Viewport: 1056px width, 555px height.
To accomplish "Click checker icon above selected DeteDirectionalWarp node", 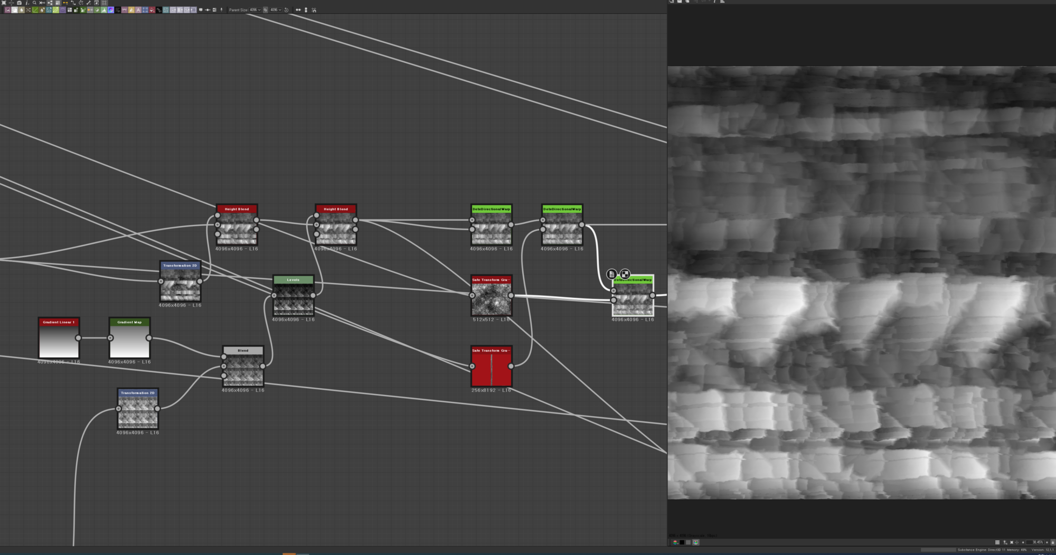I will [625, 274].
